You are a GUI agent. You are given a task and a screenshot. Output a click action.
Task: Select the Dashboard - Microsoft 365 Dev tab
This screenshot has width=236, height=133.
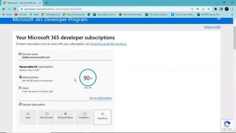[x=22, y=3]
